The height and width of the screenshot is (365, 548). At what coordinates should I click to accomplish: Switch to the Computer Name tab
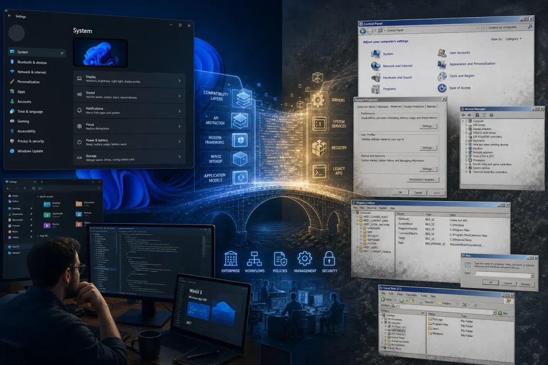point(365,106)
